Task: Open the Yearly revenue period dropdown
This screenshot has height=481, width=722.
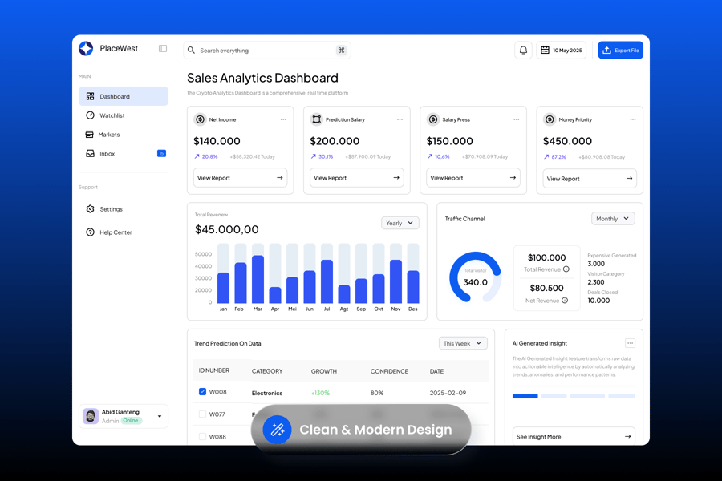Action: 400,223
